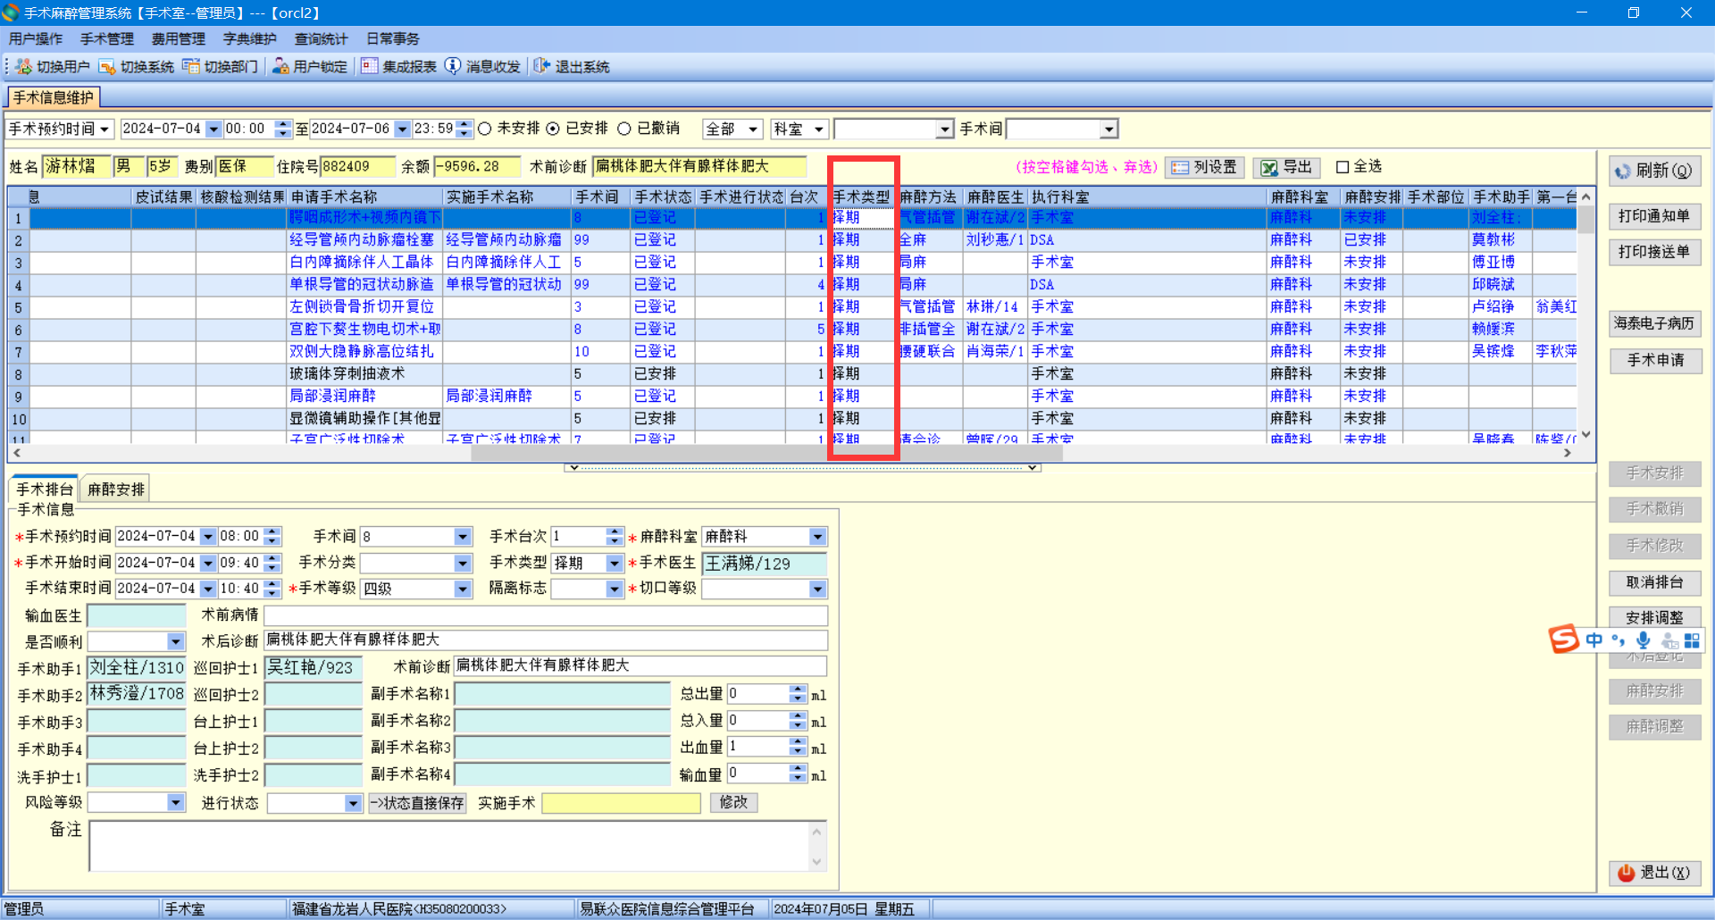Click the 安排调整 button
The image size is (1715, 920).
click(x=1654, y=617)
